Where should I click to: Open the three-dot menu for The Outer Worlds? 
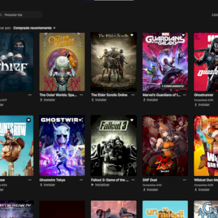click(81, 95)
